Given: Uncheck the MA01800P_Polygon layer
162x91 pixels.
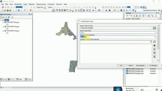Looking at the screenshot, I should pos(5,31).
